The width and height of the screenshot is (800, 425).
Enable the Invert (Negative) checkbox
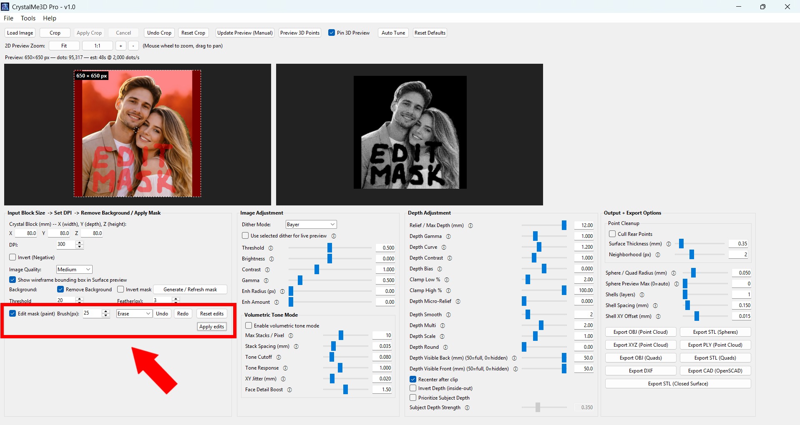click(13, 257)
